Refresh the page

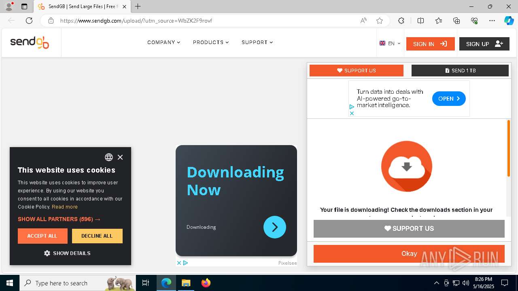pos(29,21)
